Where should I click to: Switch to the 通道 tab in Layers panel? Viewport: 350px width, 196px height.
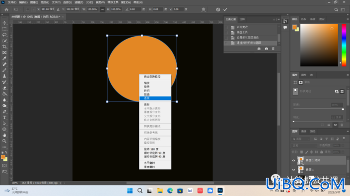(304, 132)
